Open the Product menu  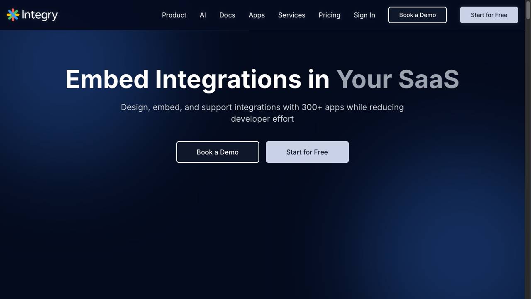(x=174, y=15)
